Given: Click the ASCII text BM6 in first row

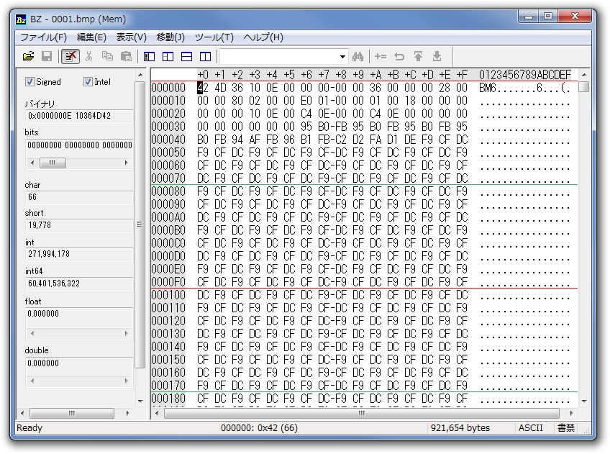Looking at the screenshot, I should click(488, 88).
